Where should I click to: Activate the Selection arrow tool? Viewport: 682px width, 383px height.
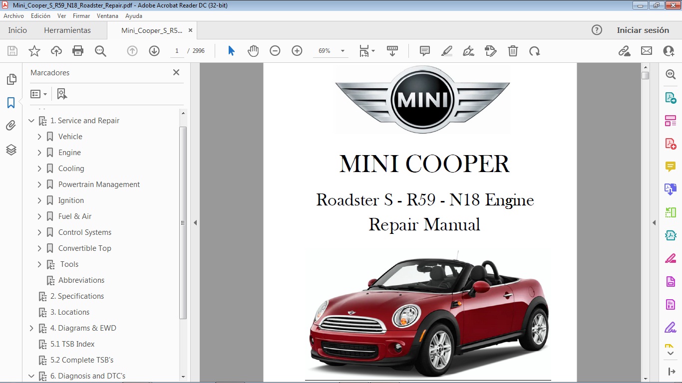pyautogui.click(x=231, y=50)
